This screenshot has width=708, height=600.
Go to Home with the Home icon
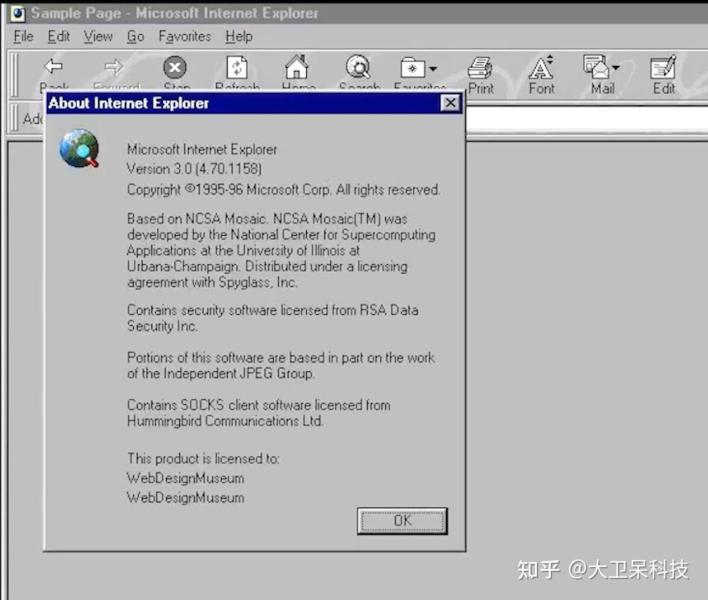point(298,67)
